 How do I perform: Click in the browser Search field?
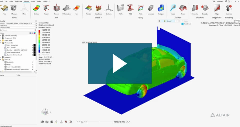click(x=19, y=30)
